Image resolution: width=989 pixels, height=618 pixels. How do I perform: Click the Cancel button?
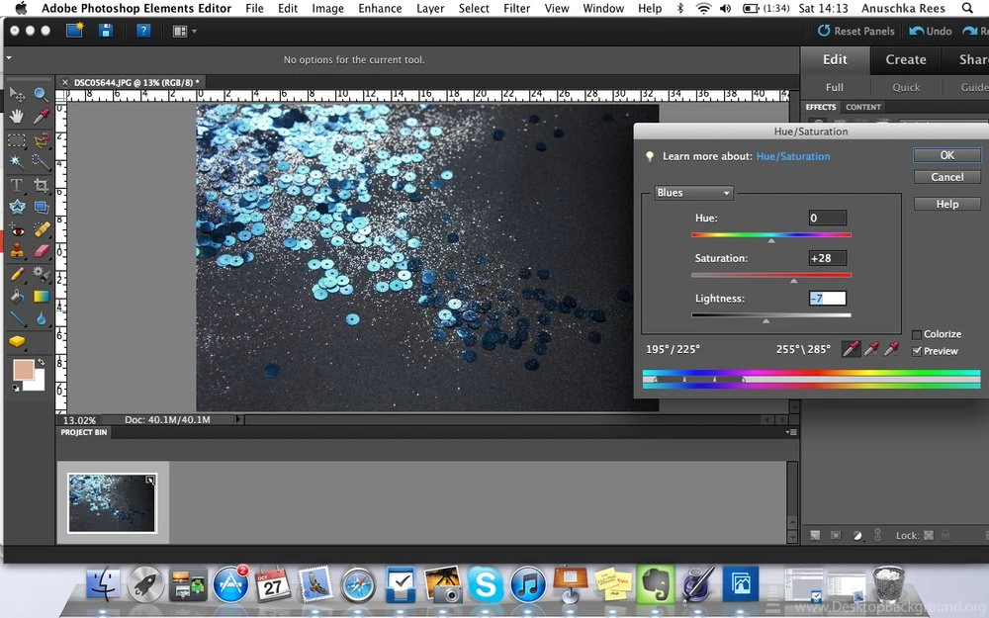point(946,177)
